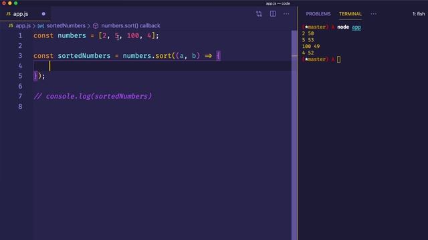The width and height of the screenshot is (428, 240).
Task: Click the closing '});' on line 5
Action: tap(39, 76)
